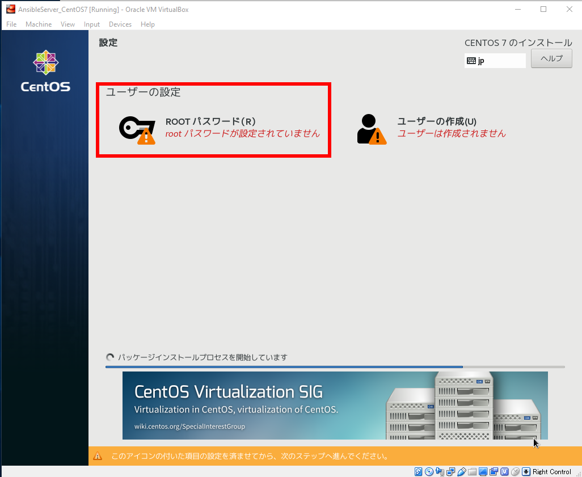Click the recording status icon
Screen dimensions: 582x477
point(494,471)
